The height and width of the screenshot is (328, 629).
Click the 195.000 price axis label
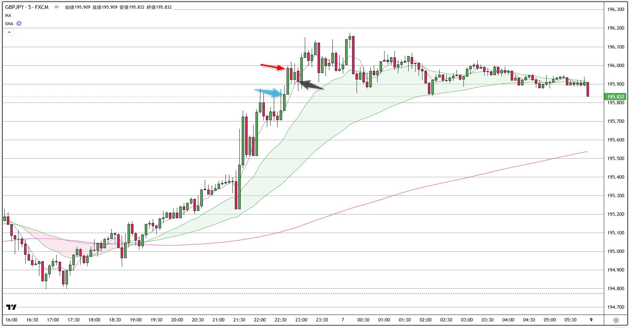[616, 251]
